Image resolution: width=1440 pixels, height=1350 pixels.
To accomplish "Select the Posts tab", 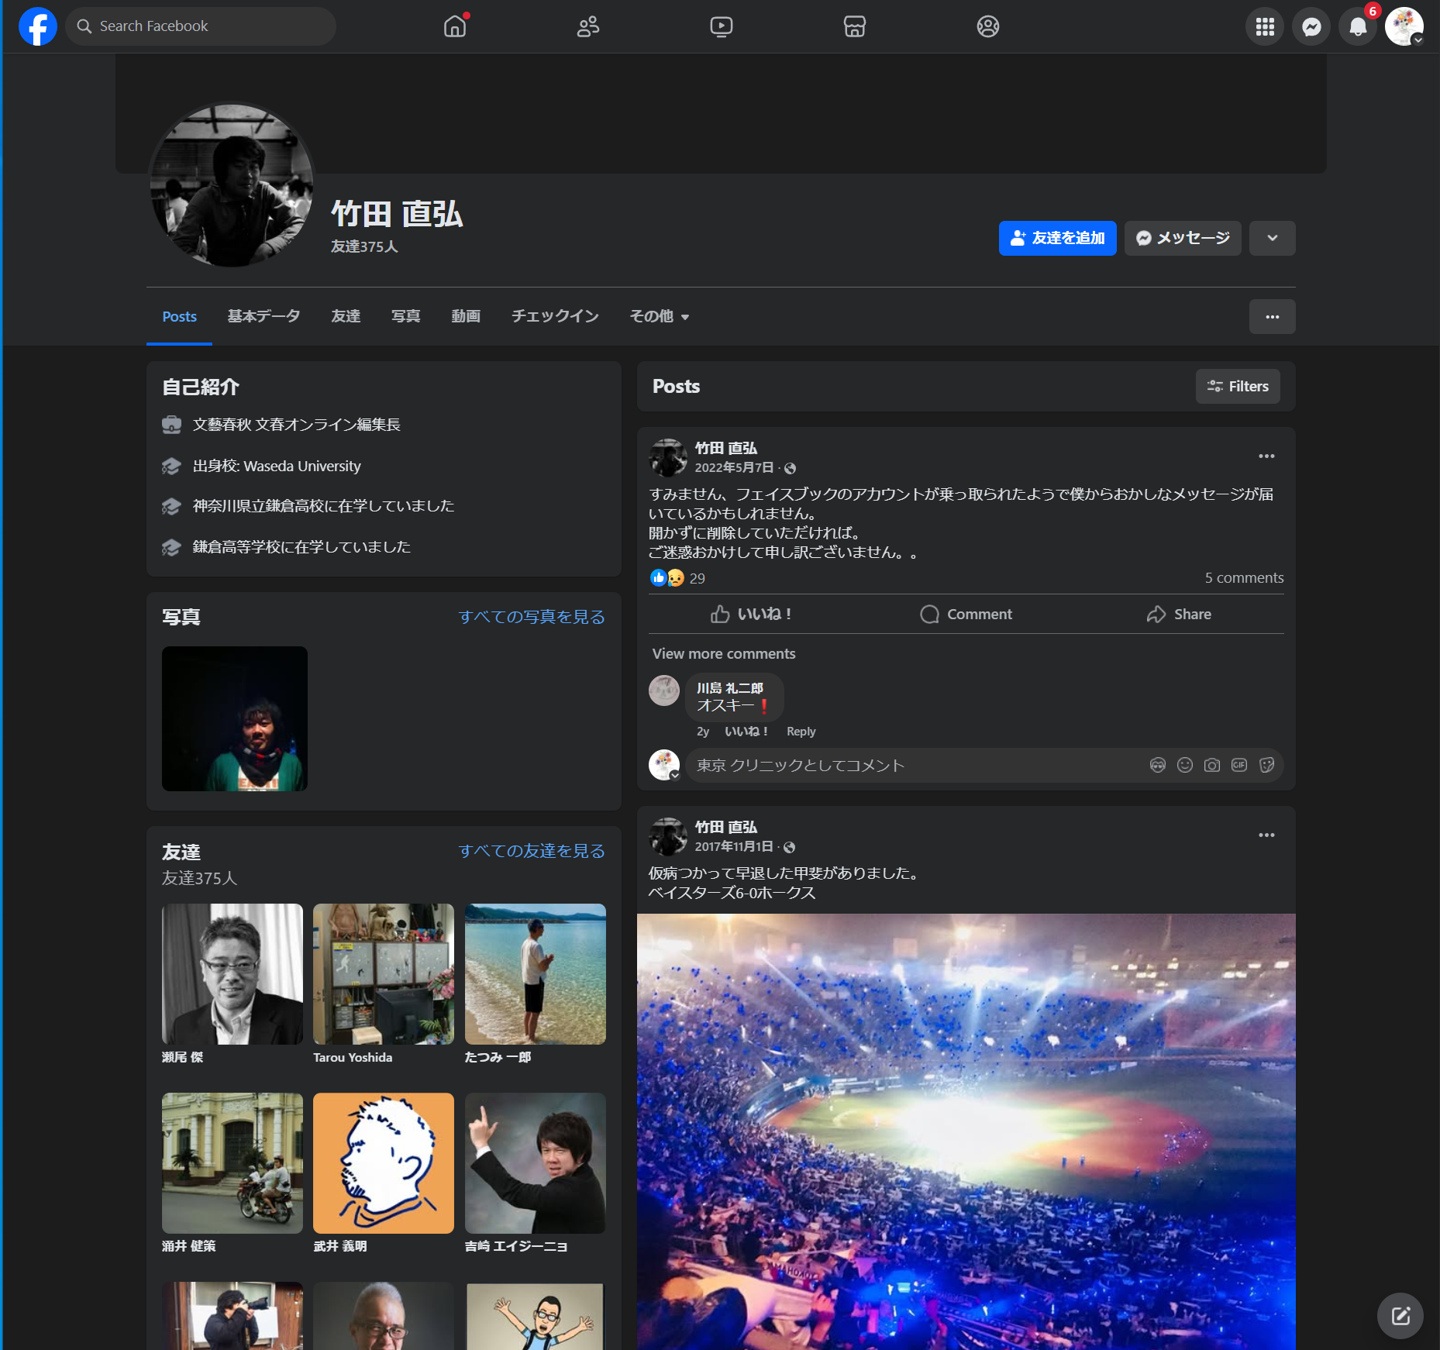I will pos(179,316).
